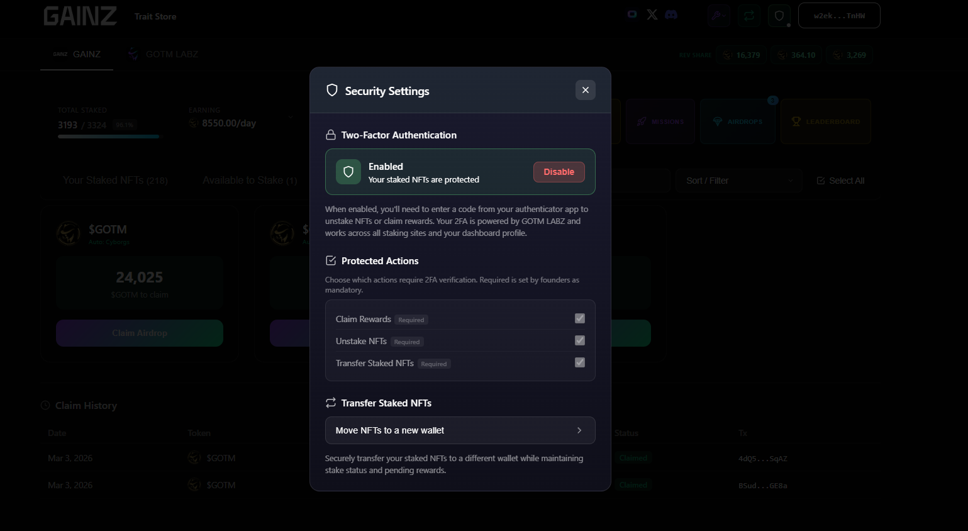Viewport: 968px width, 531px height.
Task: Click the total staked progress bar
Action: click(109, 137)
